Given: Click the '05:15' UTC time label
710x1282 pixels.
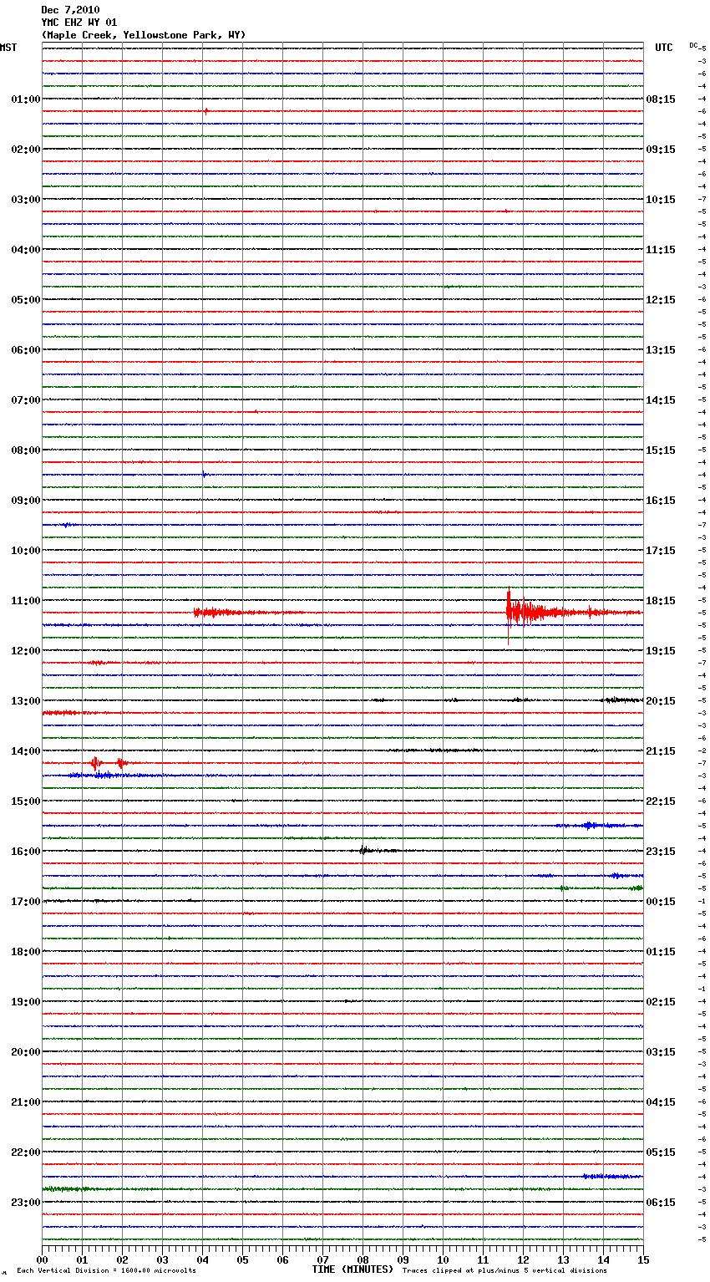Looking at the screenshot, I should (661, 1152).
